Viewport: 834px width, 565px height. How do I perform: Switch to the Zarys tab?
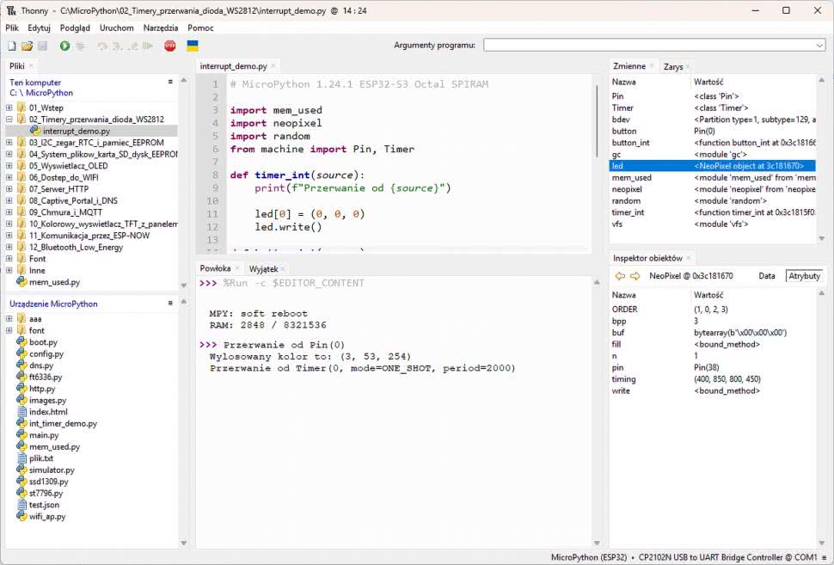(673, 66)
